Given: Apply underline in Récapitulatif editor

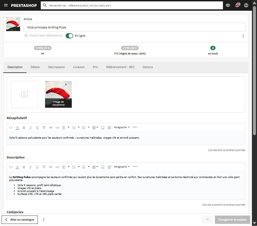Looking at the screenshot, I should click(x=37, y=128).
